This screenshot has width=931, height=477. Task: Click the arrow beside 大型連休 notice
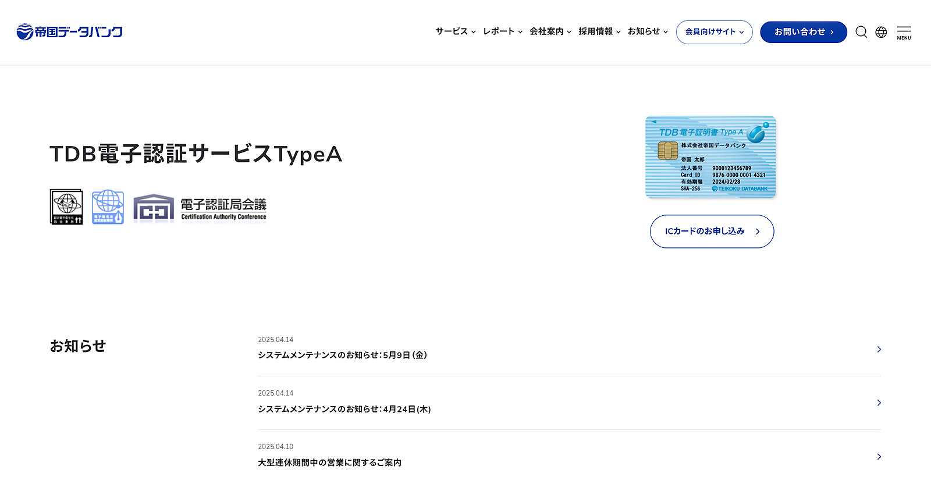879,457
